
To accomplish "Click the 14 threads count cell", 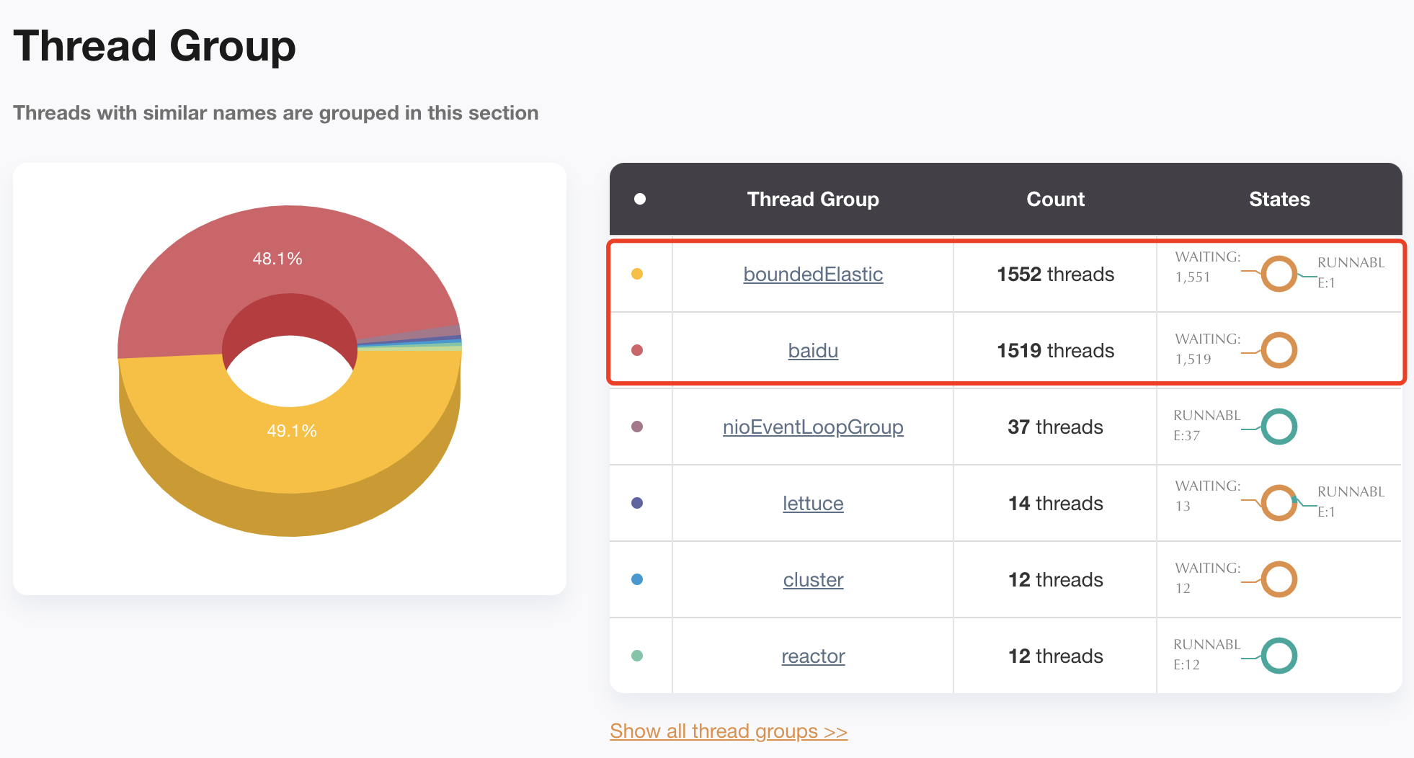I will [x=1055, y=504].
